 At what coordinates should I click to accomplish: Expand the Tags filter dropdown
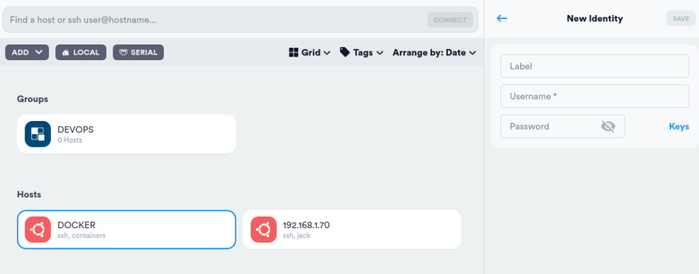[362, 53]
